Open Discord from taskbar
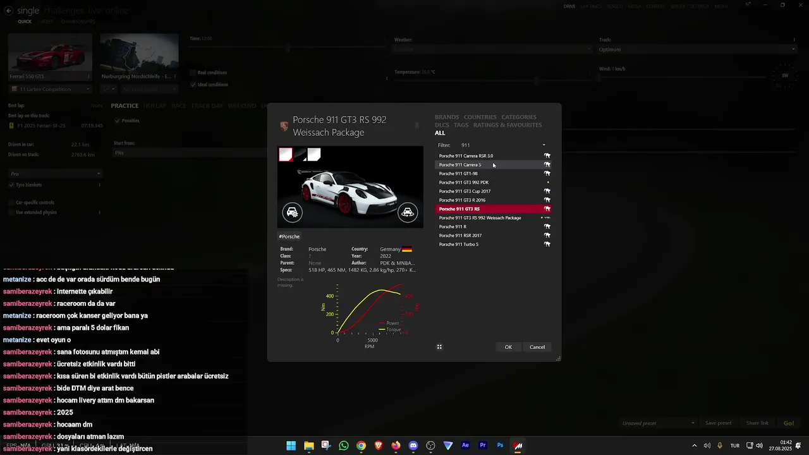The height and width of the screenshot is (455, 809). point(413,446)
